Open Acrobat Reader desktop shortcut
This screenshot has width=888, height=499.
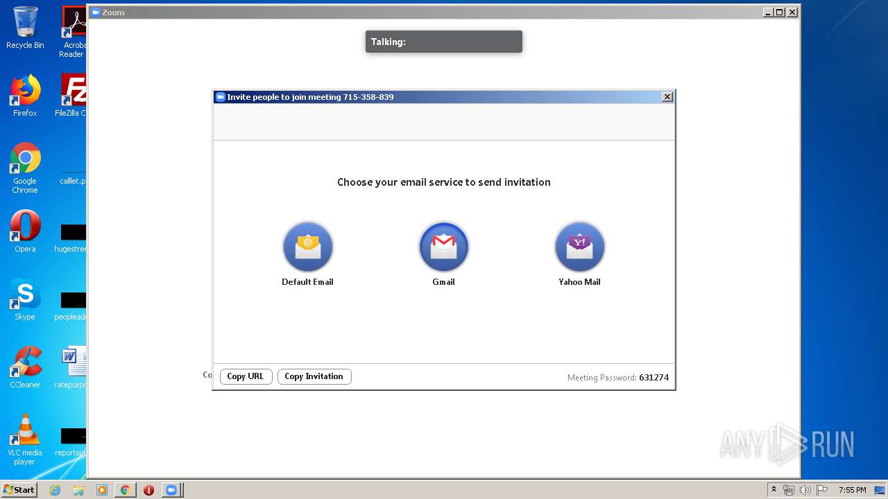tap(73, 32)
